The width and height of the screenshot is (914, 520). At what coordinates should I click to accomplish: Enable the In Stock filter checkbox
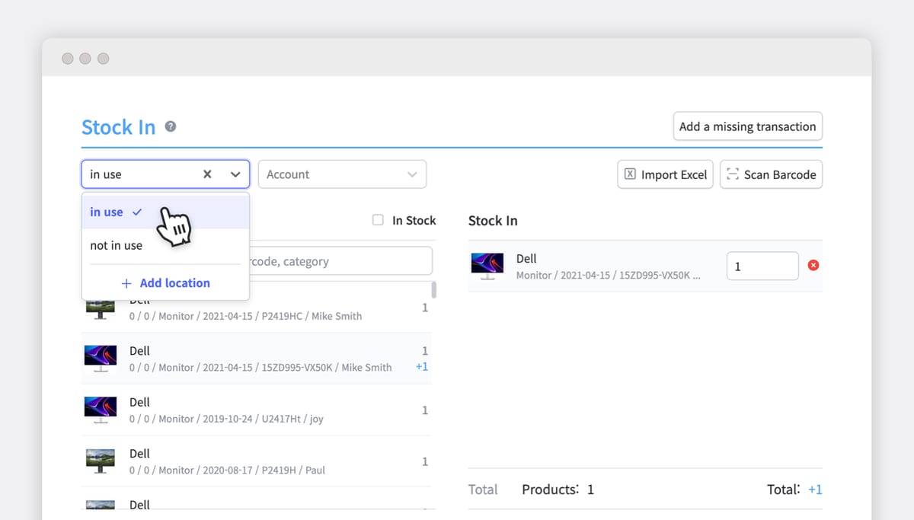[x=378, y=220]
